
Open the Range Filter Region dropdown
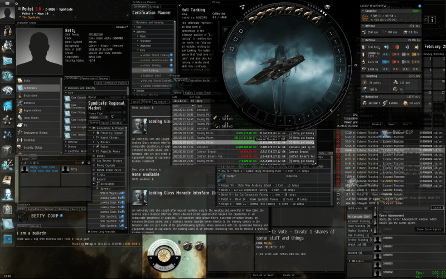(x=98, y=117)
